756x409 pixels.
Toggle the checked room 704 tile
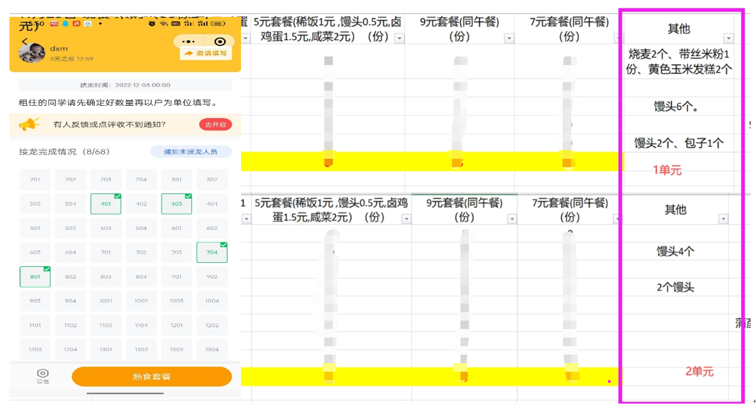point(211,253)
